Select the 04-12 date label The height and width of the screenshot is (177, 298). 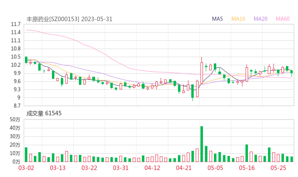152,168
